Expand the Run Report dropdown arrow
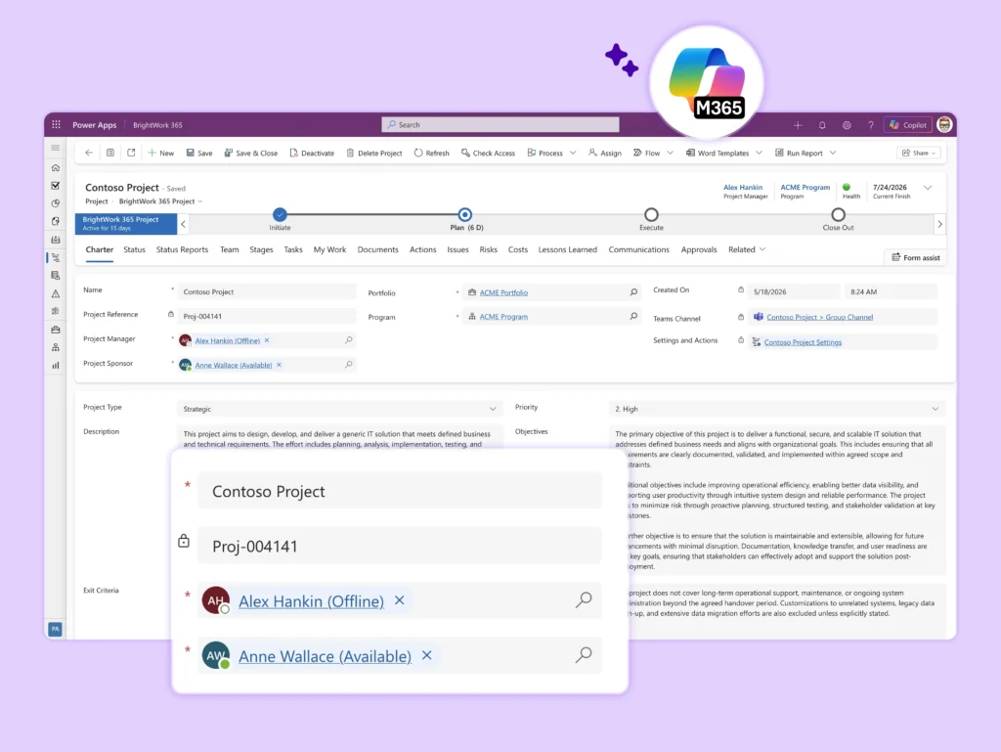The height and width of the screenshot is (752, 1001). [833, 154]
